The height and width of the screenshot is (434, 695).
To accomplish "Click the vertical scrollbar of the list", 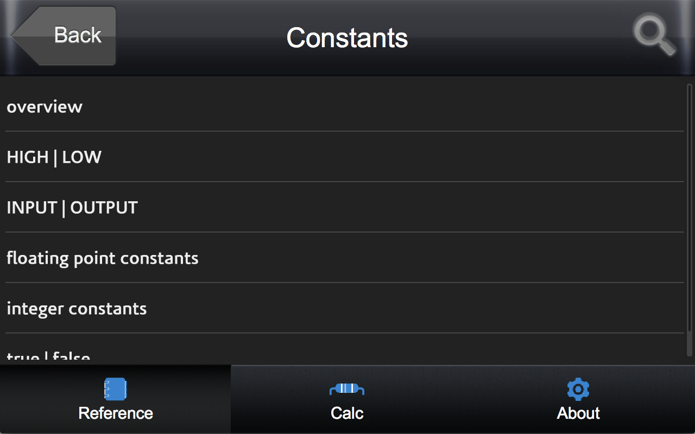I will pyautogui.click(x=690, y=217).
